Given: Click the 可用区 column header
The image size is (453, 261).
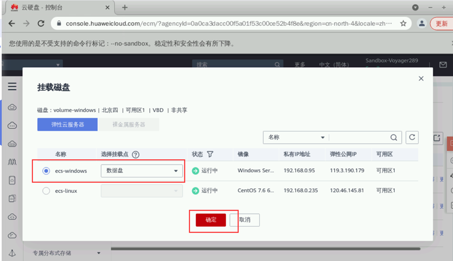Looking at the screenshot, I should pos(384,154).
